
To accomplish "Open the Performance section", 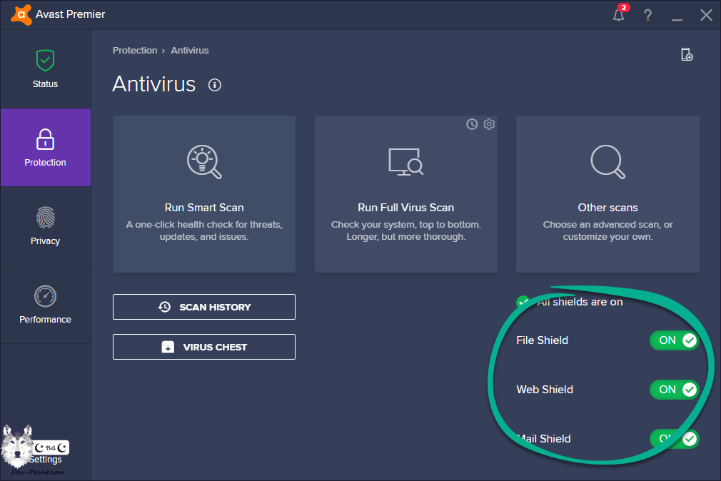I will pyautogui.click(x=46, y=305).
